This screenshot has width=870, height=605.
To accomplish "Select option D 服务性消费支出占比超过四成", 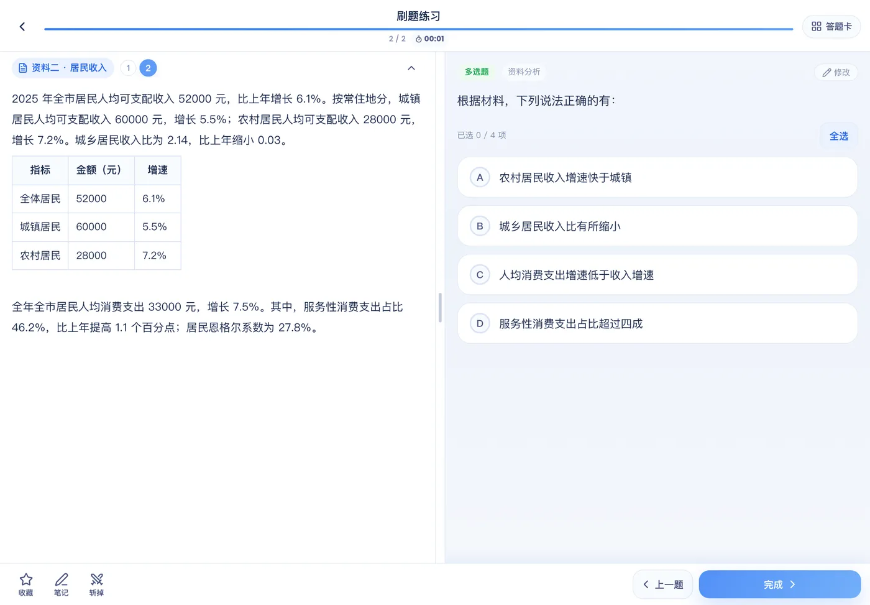I will tap(657, 323).
